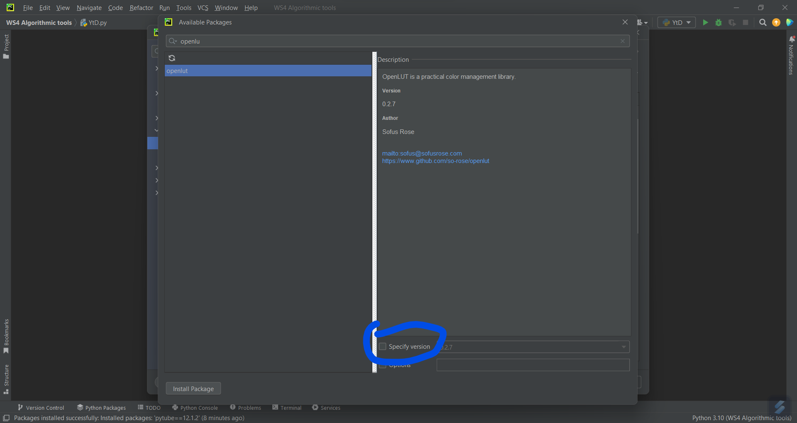Open the Edit menu
Viewport: 797px width, 423px height.
tap(45, 8)
